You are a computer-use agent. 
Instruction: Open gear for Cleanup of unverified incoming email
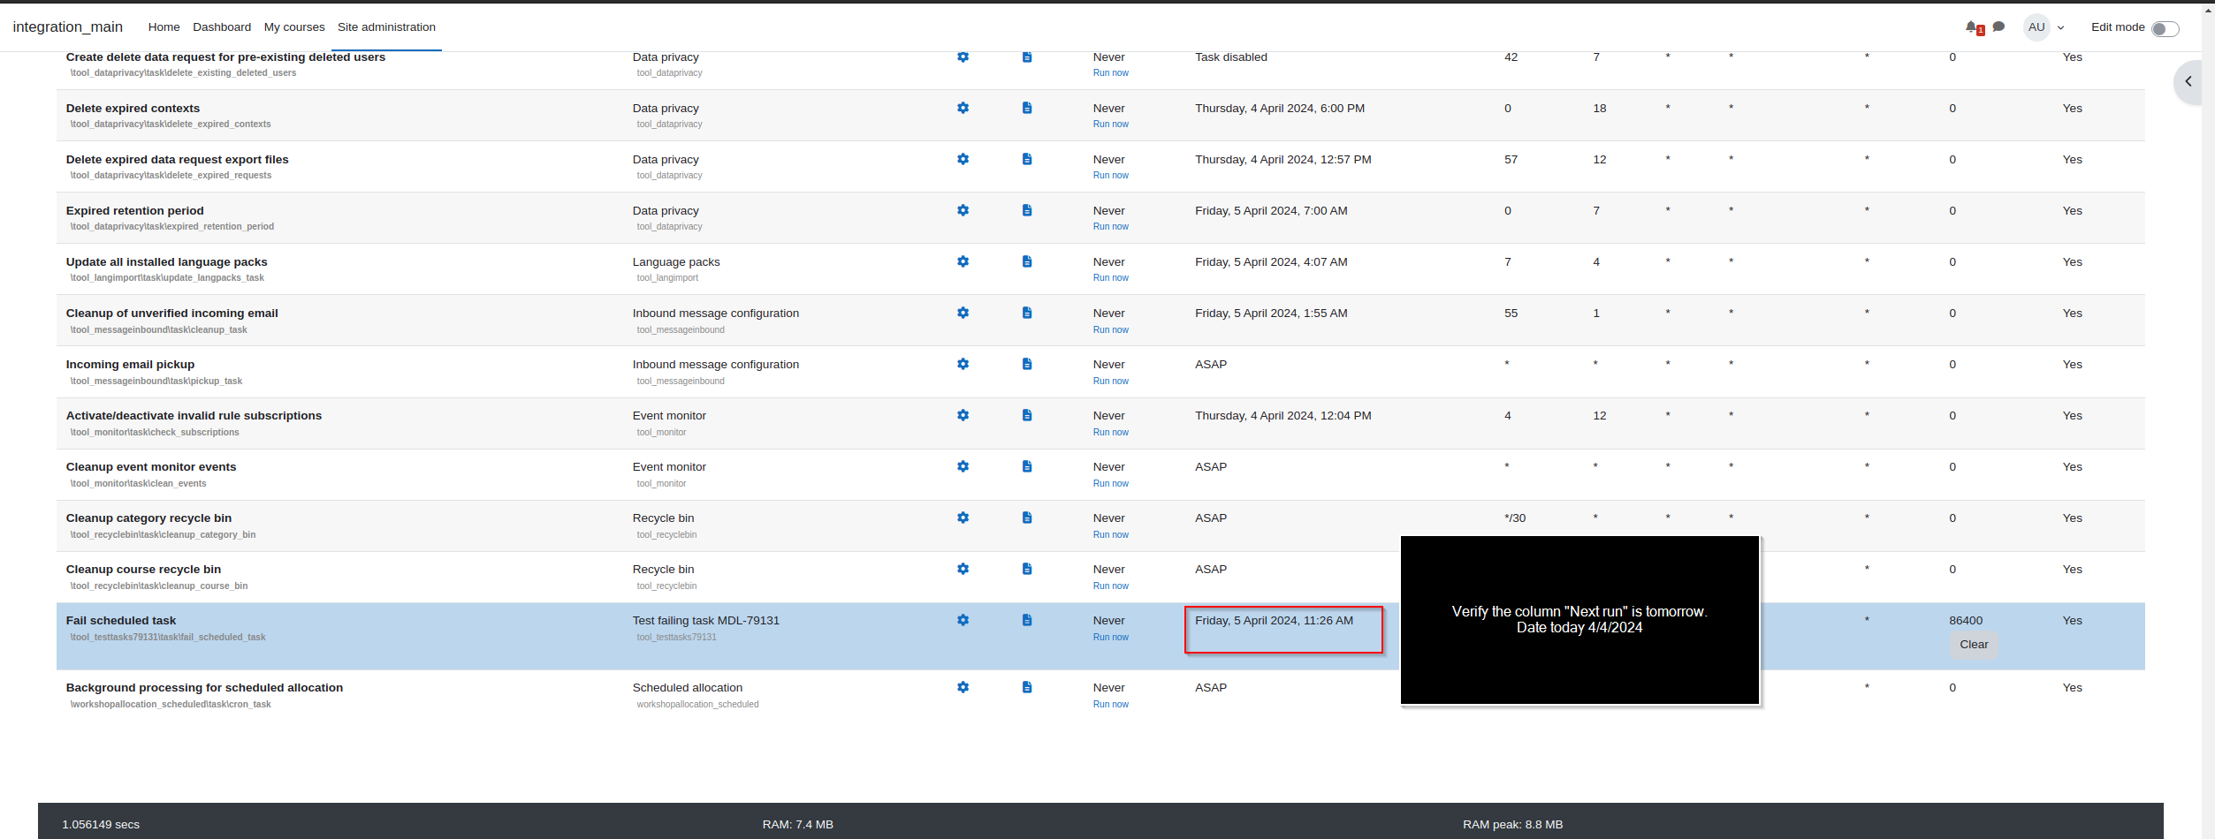pos(963,313)
